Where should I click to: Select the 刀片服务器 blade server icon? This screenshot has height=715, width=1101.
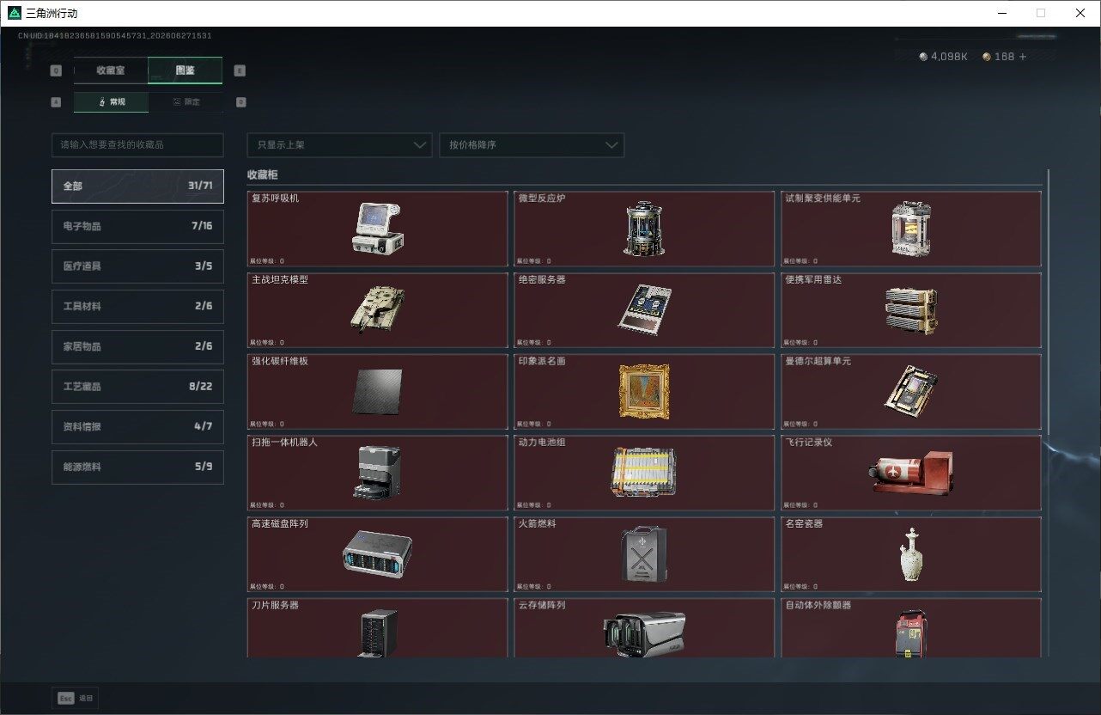(377, 633)
